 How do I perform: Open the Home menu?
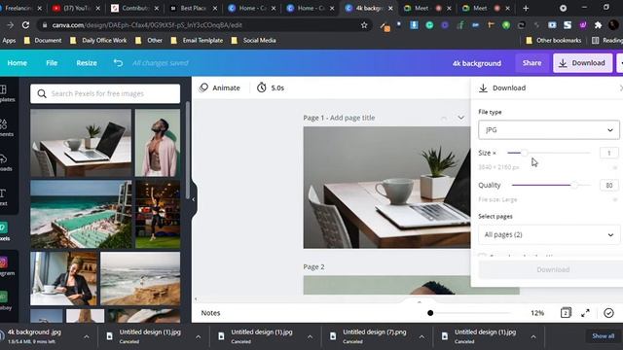[x=18, y=63]
